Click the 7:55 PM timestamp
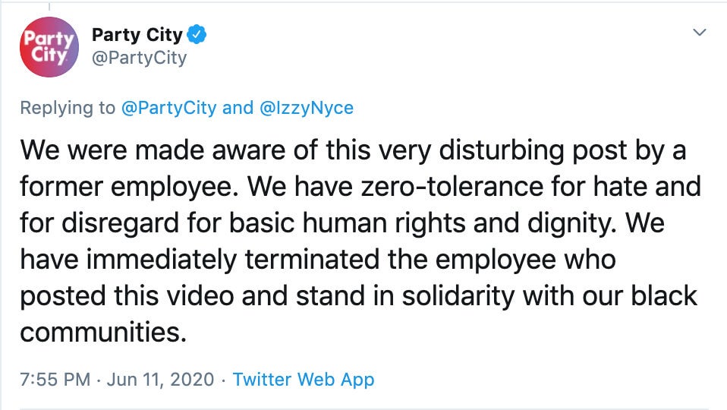The height and width of the screenshot is (410, 727). (55, 380)
